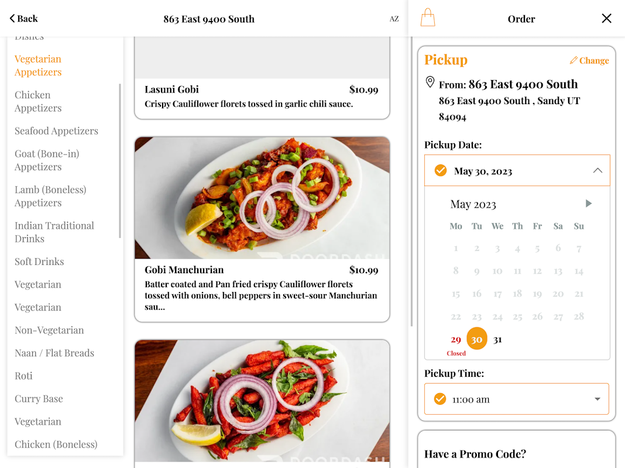
Task: Click the category list scrollbar
Action: pos(120,161)
